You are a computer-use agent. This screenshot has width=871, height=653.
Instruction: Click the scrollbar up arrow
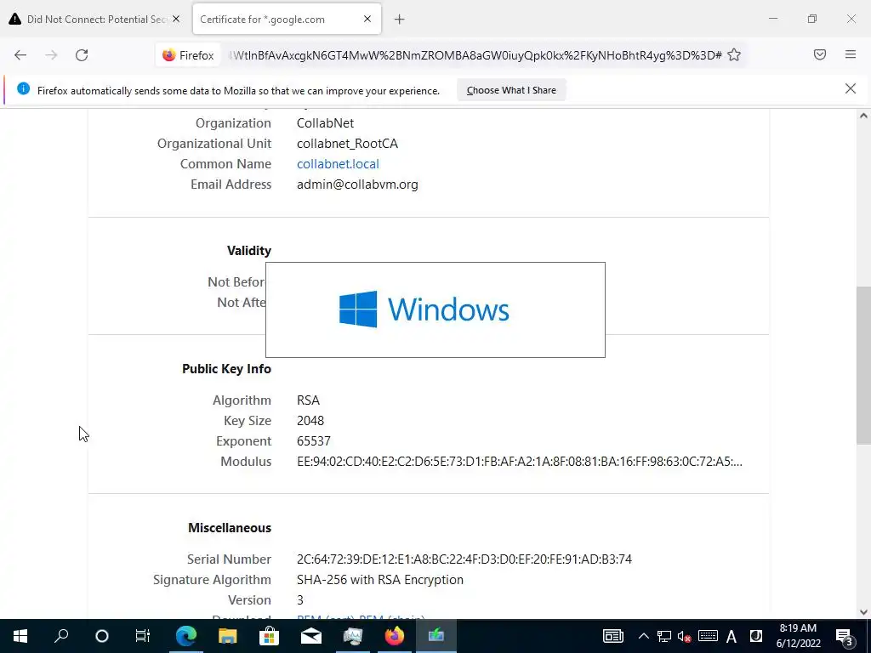point(863,116)
